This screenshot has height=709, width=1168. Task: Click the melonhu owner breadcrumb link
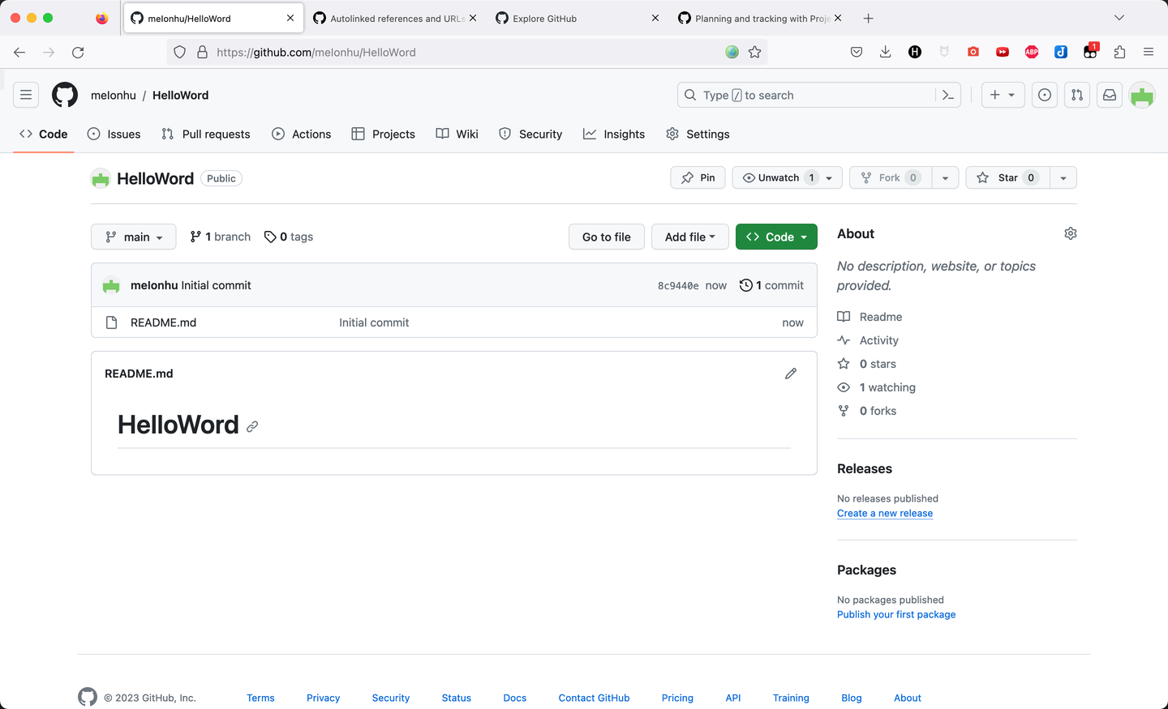pyautogui.click(x=114, y=95)
